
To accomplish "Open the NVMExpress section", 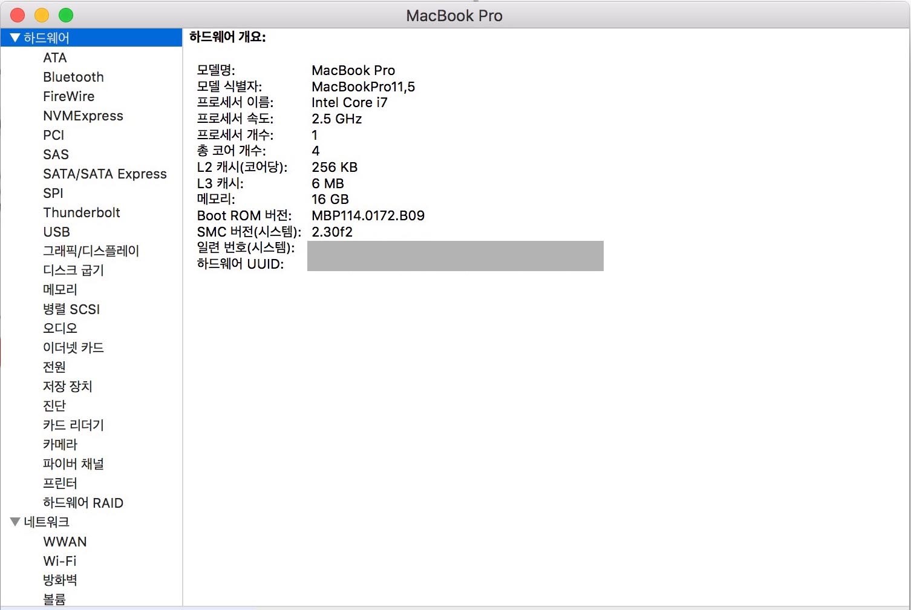I will pos(83,116).
